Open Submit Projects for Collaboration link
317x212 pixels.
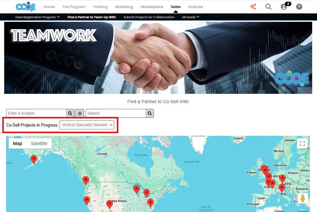pos(149,17)
